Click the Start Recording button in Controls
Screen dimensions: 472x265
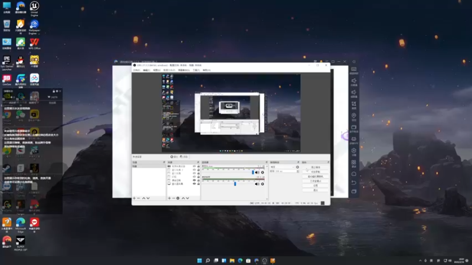(x=316, y=172)
